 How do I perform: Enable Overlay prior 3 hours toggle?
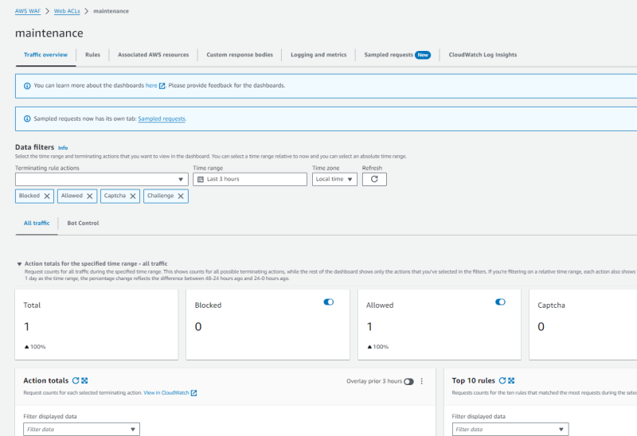[x=408, y=382]
